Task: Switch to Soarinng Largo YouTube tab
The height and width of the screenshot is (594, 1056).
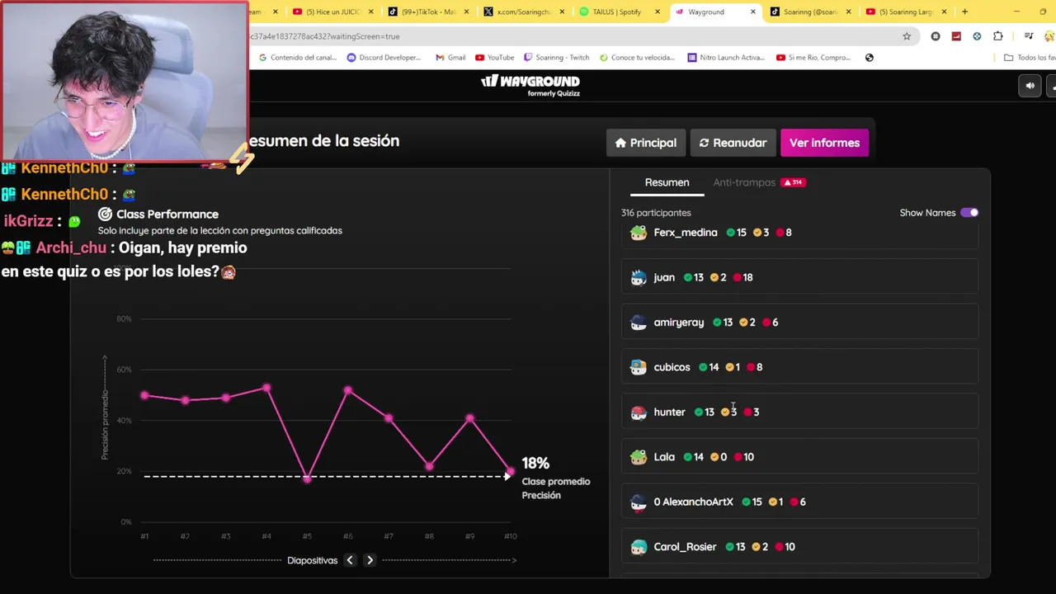Action: (905, 12)
